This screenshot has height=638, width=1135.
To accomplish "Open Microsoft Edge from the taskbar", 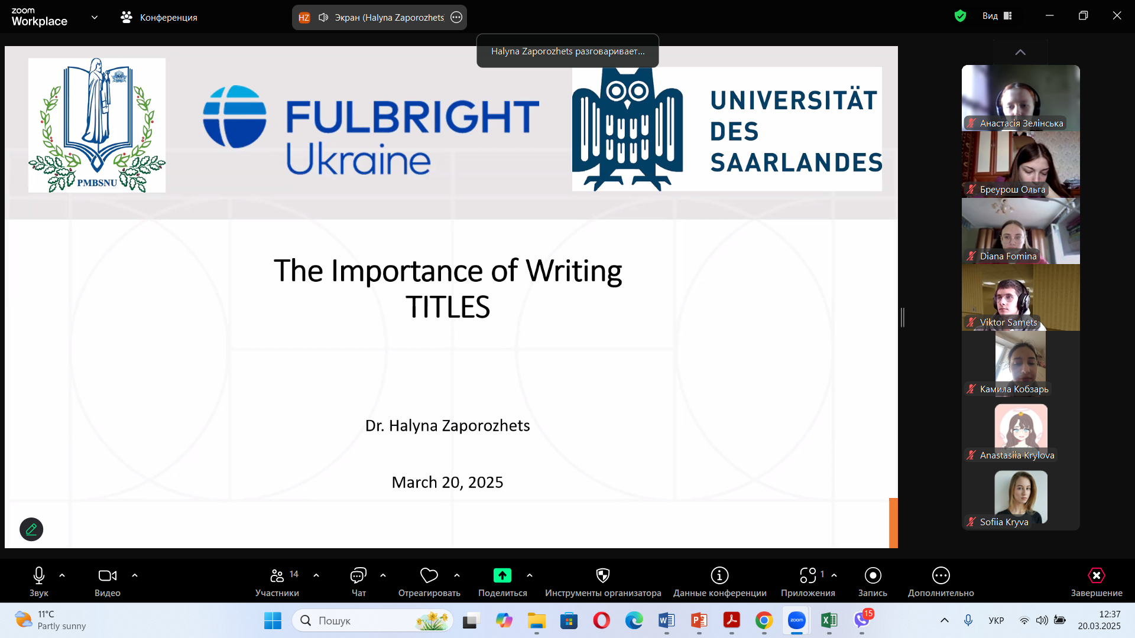I will (x=634, y=620).
